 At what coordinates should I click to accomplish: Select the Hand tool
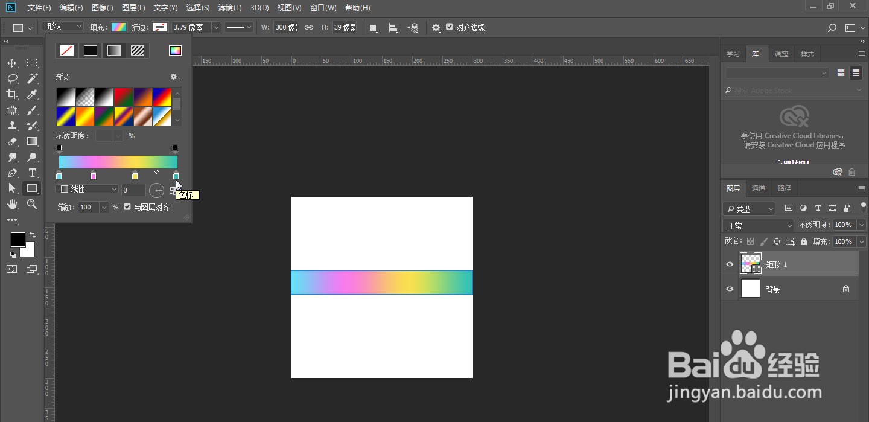12,204
